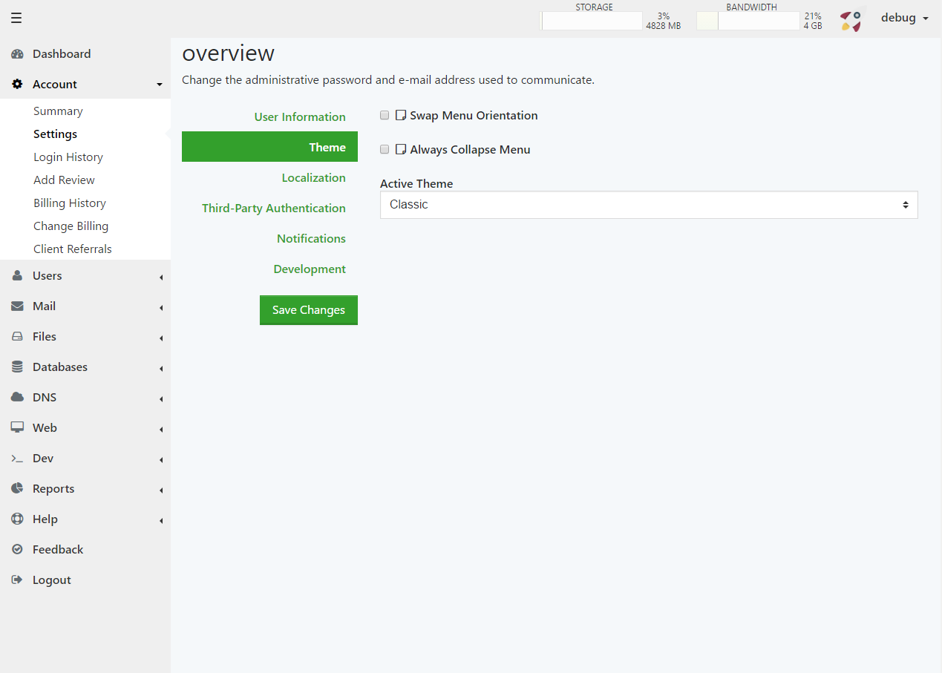Viewport: 942px width, 673px height.
Task: Click note icon beside Swap Menu Orientation
Action: click(401, 116)
